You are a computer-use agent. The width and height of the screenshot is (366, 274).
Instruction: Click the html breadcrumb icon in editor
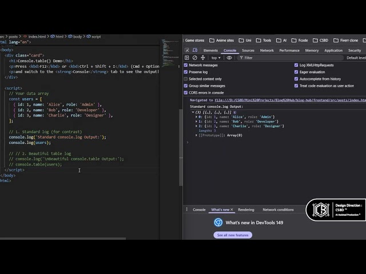pyautogui.click(x=53, y=37)
